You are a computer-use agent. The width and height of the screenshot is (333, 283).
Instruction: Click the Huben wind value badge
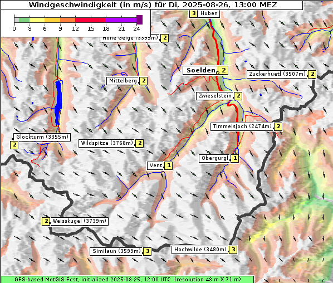(x=194, y=13)
